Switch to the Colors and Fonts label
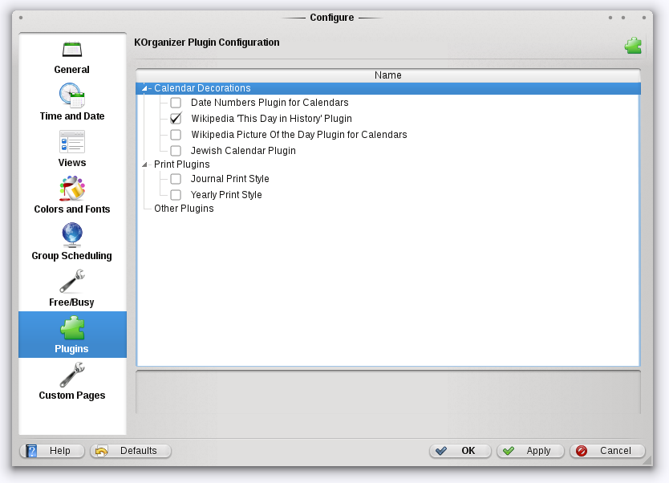 click(72, 209)
